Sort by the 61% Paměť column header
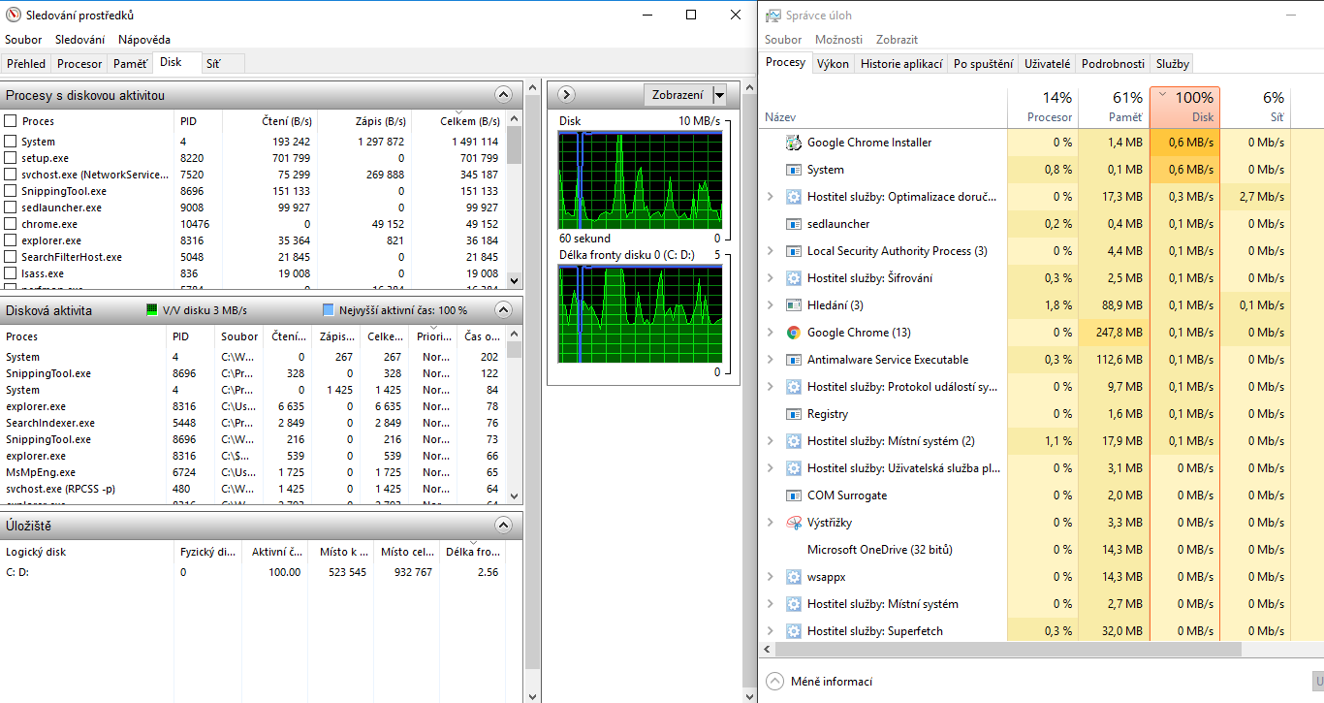Image resolution: width=1324 pixels, height=703 pixels. click(1114, 107)
